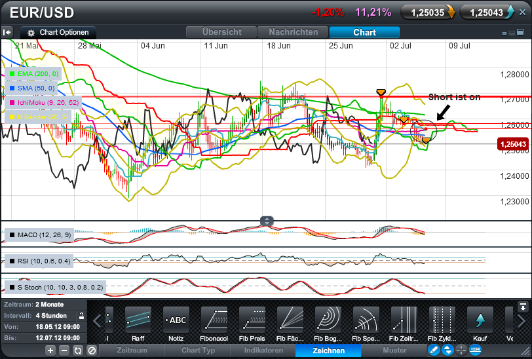This screenshot has width=532, height=359.
Task: Select the Fib Spe... tool
Action: pyautogui.click(x=366, y=324)
